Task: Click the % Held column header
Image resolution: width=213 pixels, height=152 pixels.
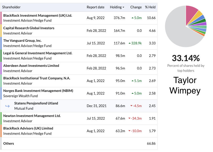Action: pyautogui.click(x=150, y=7)
